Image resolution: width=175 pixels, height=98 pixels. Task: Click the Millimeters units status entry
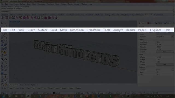tap(47, 93)
